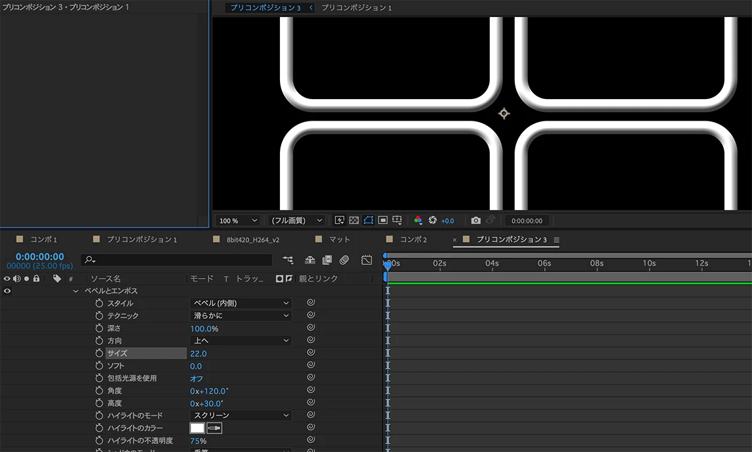Image resolution: width=752 pixels, height=452 pixels.
Task: Click the サイズ pick whip spiral
Action: click(311, 352)
